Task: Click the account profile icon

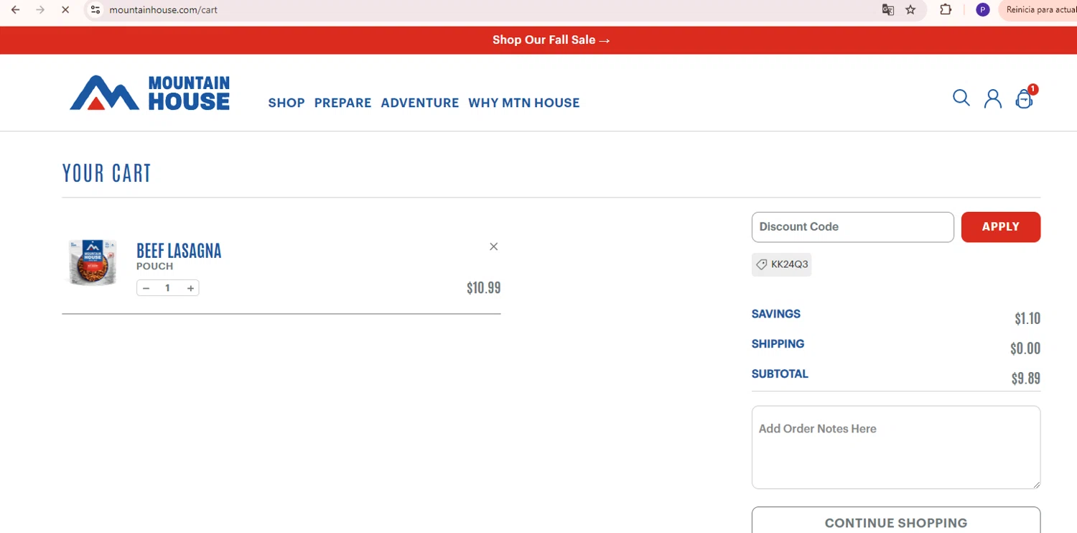Action: 992,98
